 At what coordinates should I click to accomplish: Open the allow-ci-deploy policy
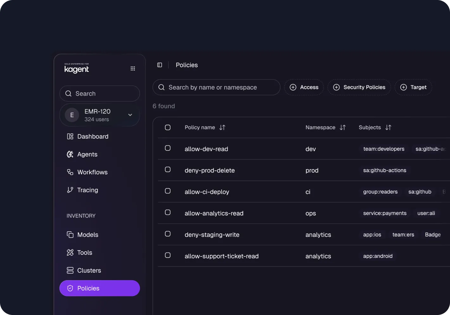[x=207, y=192]
